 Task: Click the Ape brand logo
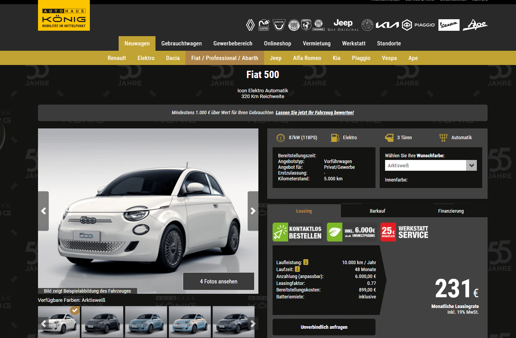[x=475, y=25]
